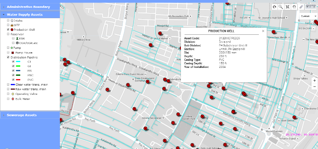Viewport: 318px width, 149px height.
Task: Select the eraser clear tool
Action: point(301,7)
